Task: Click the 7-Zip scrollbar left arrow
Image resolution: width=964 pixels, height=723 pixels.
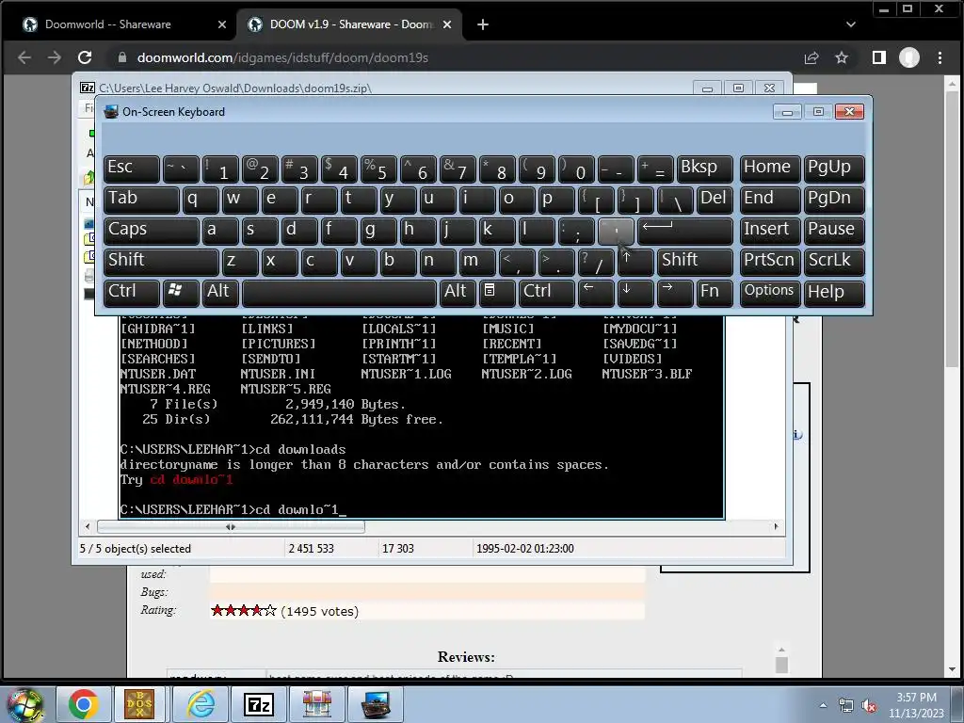Action: (88, 527)
